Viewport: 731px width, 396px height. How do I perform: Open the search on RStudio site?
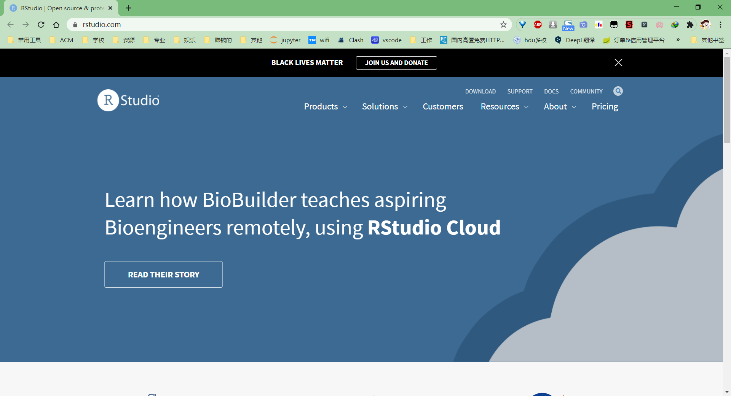tap(618, 91)
